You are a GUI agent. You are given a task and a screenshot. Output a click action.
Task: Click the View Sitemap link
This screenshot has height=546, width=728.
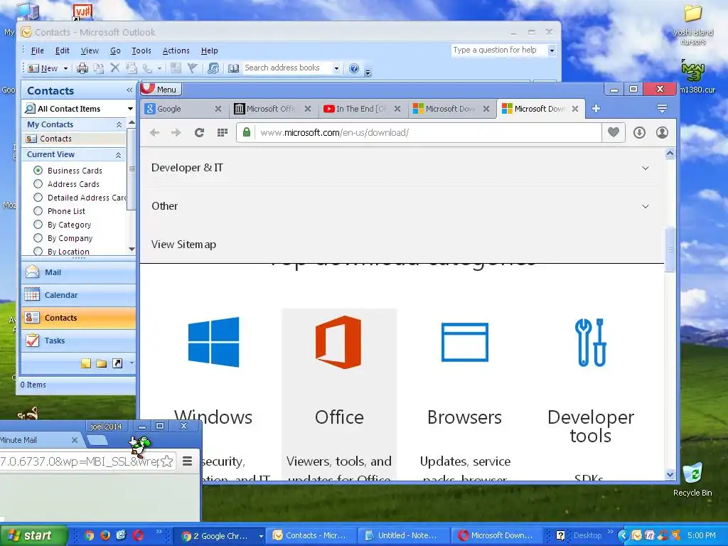(183, 245)
